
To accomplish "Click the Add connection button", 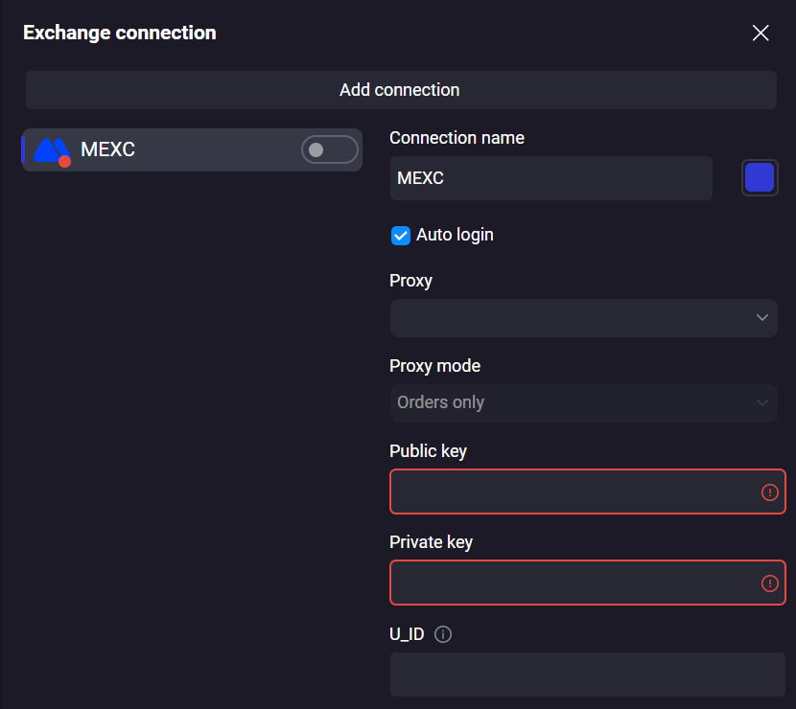I will click(x=399, y=89).
